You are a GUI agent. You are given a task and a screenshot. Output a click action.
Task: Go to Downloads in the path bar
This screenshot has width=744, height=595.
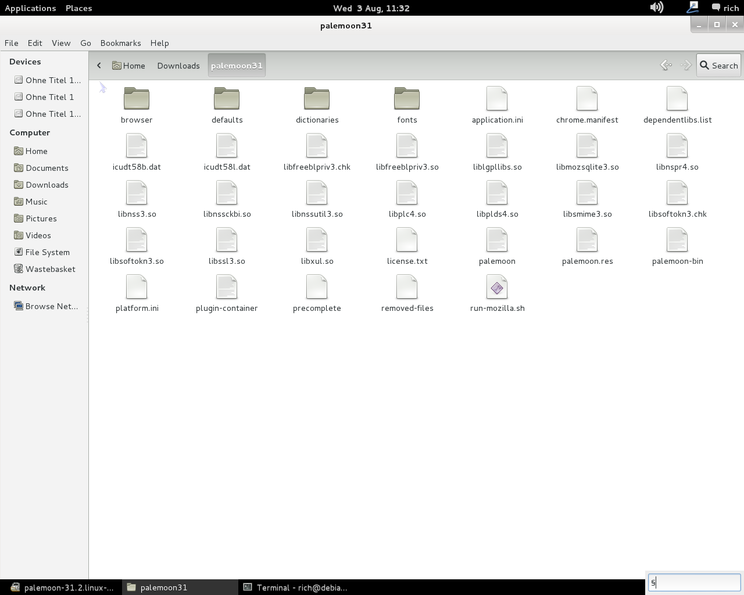[178, 66]
